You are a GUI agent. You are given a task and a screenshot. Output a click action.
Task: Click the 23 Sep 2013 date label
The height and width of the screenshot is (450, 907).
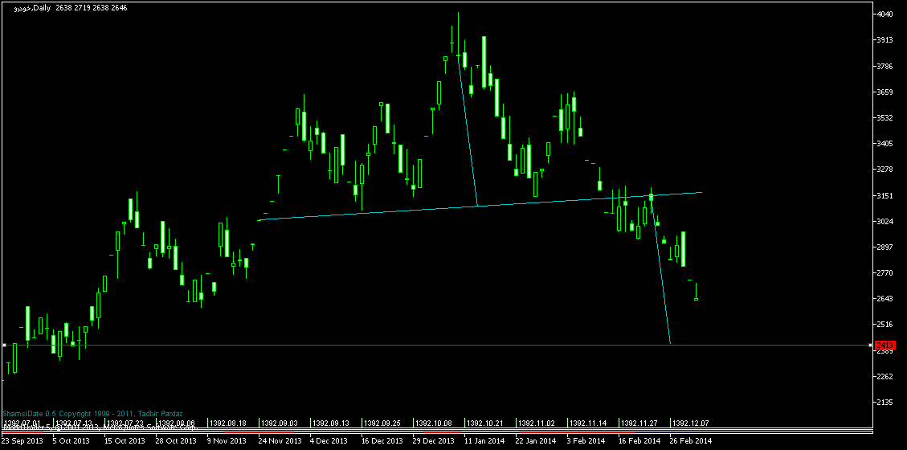pyautogui.click(x=22, y=440)
